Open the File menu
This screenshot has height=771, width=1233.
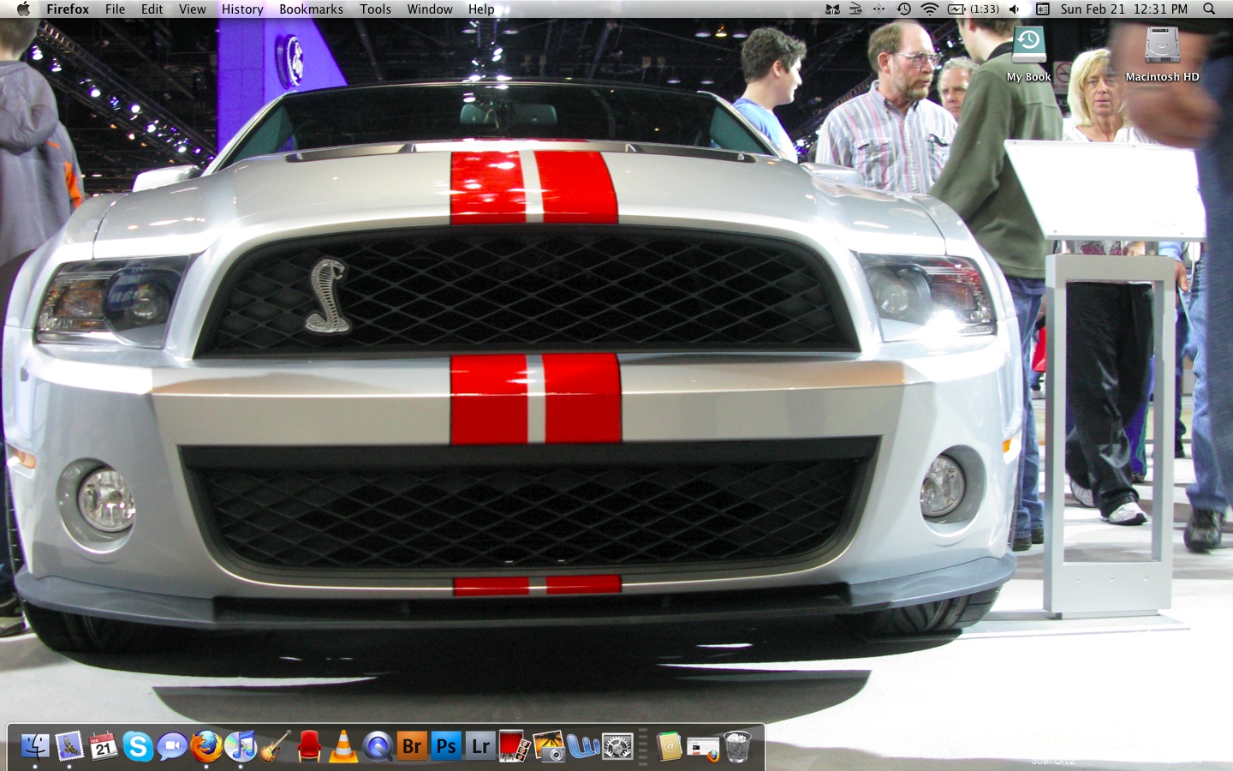pyautogui.click(x=115, y=9)
